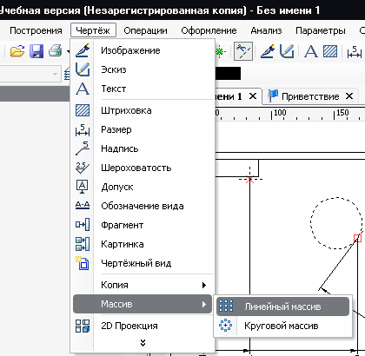Viewport: 365px width, 356px height.
Task: Expand hidden menu items with double chevron
Action: tap(143, 343)
